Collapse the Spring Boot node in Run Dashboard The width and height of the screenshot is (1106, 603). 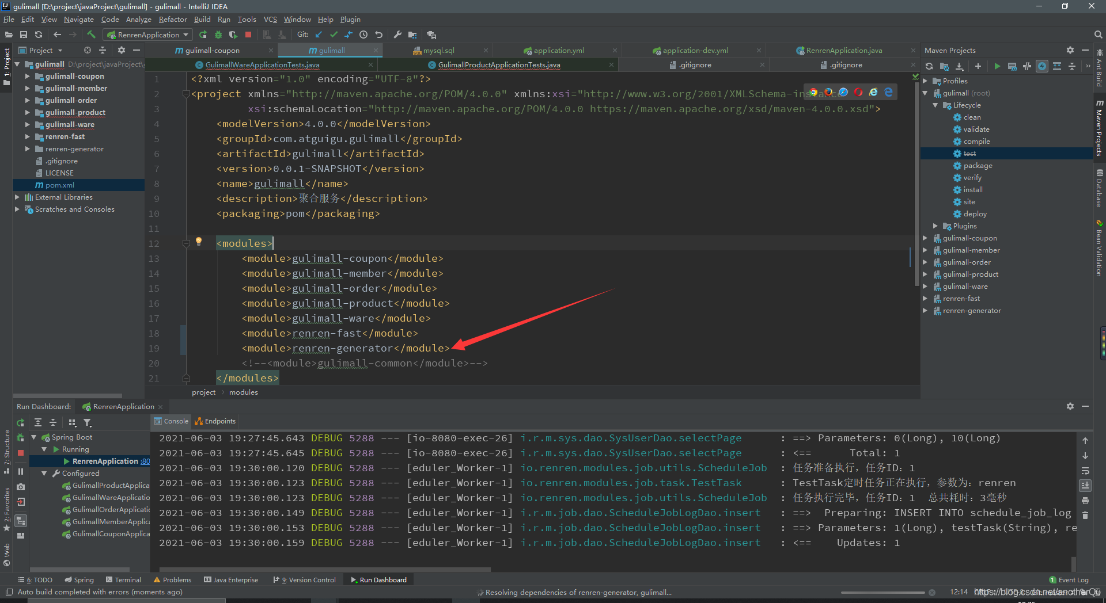(34, 437)
